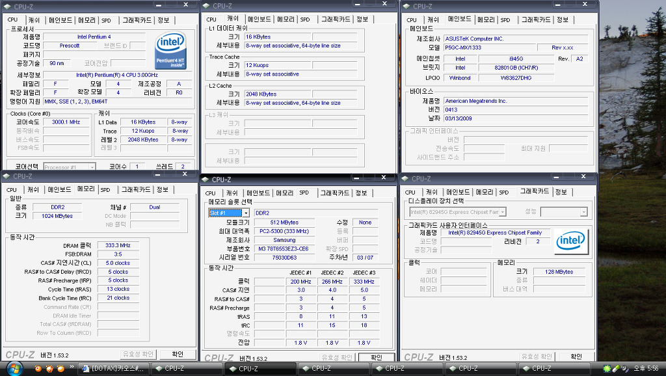Viewport: 666px width, 376px height.
Task: Switch to 그래픽카드 tab in the processor window
Action: coord(137,20)
